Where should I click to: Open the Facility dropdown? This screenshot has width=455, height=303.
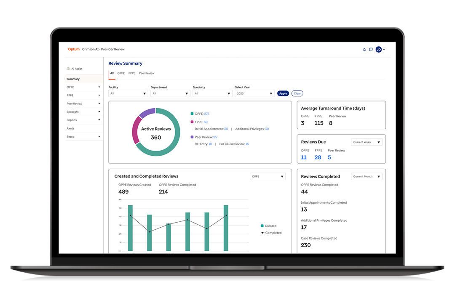(x=128, y=93)
